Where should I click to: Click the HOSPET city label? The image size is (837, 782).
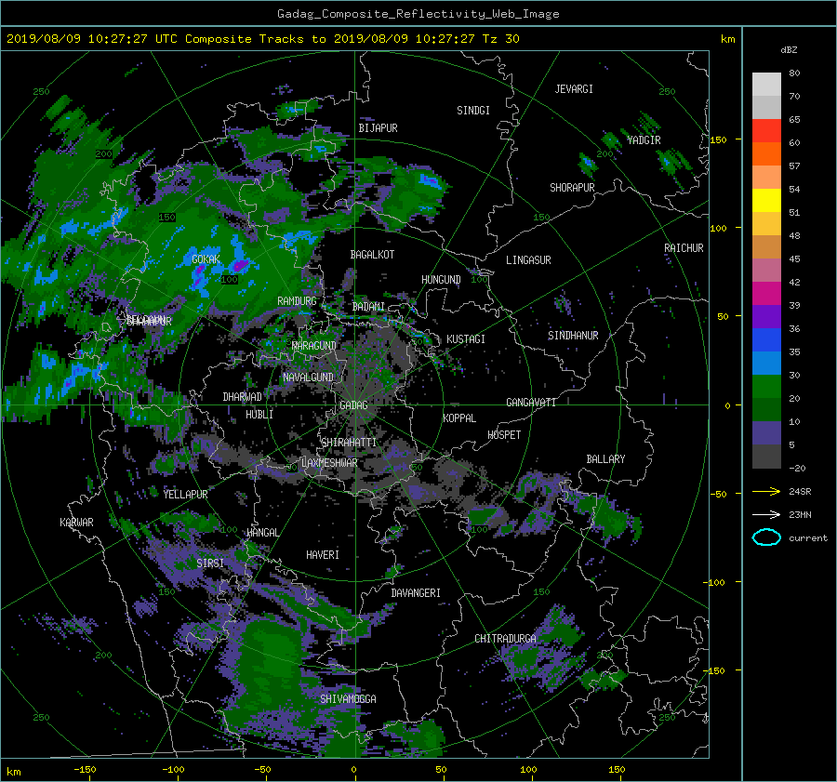pyautogui.click(x=504, y=435)
